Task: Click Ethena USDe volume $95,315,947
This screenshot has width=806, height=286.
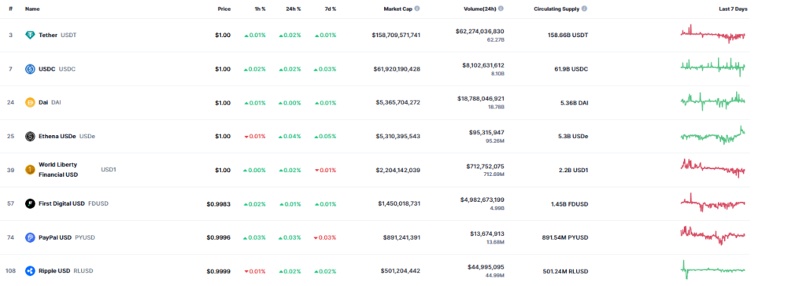Action: (x=487, y=132)
